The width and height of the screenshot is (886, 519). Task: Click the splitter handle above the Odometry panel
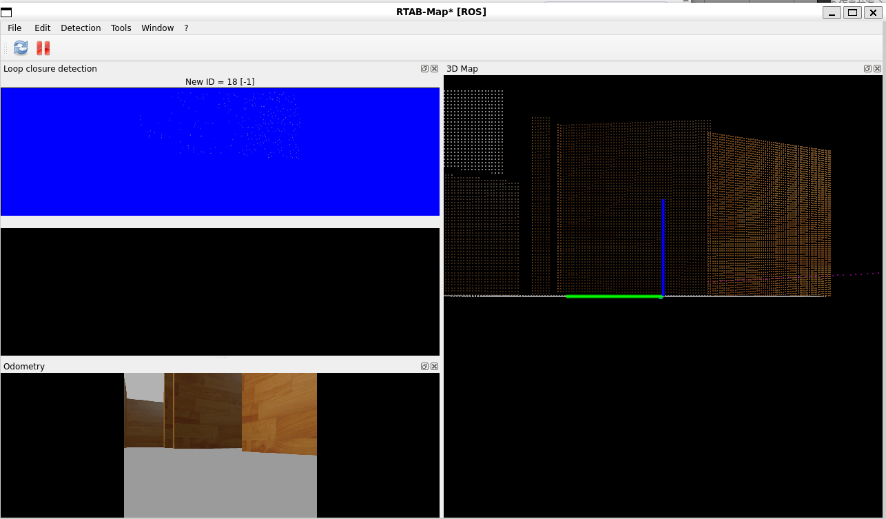click(220, 357)
